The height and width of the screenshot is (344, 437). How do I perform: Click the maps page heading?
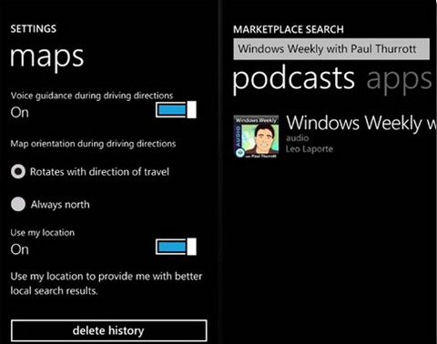(47, 58)
